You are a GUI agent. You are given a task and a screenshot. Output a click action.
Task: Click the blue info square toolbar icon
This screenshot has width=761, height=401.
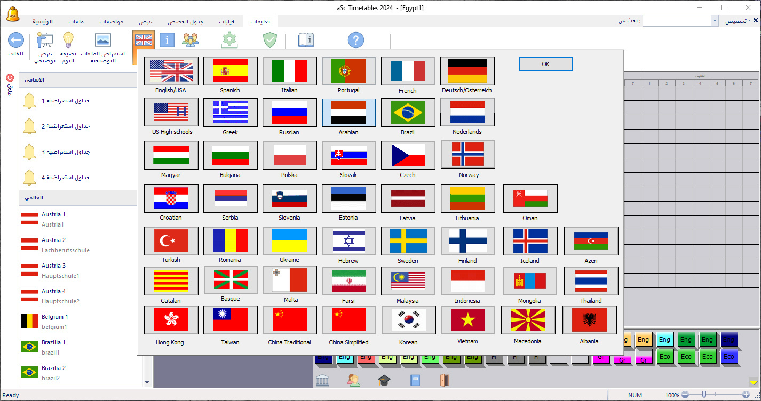167,41
